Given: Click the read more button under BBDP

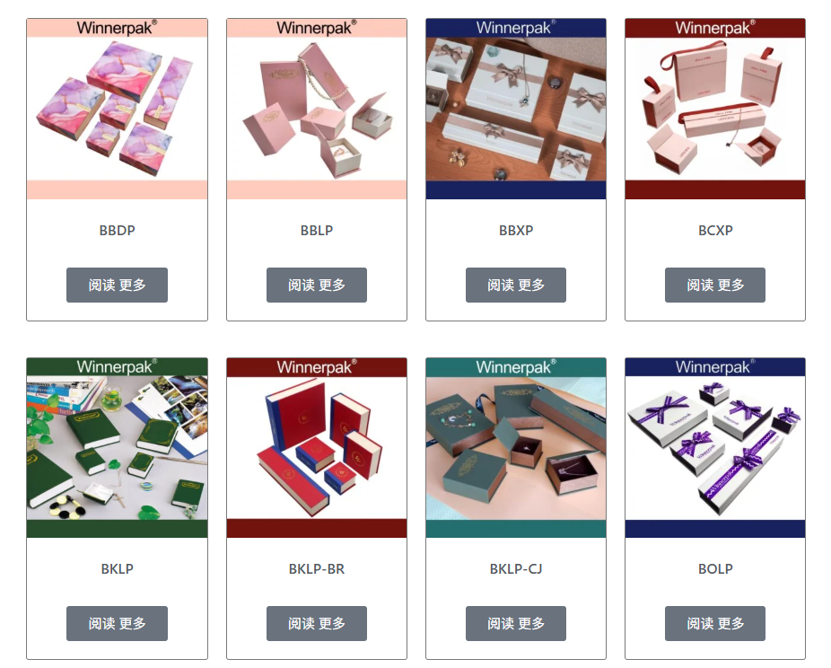Looking at the screenshot, I should pos(118,286).
